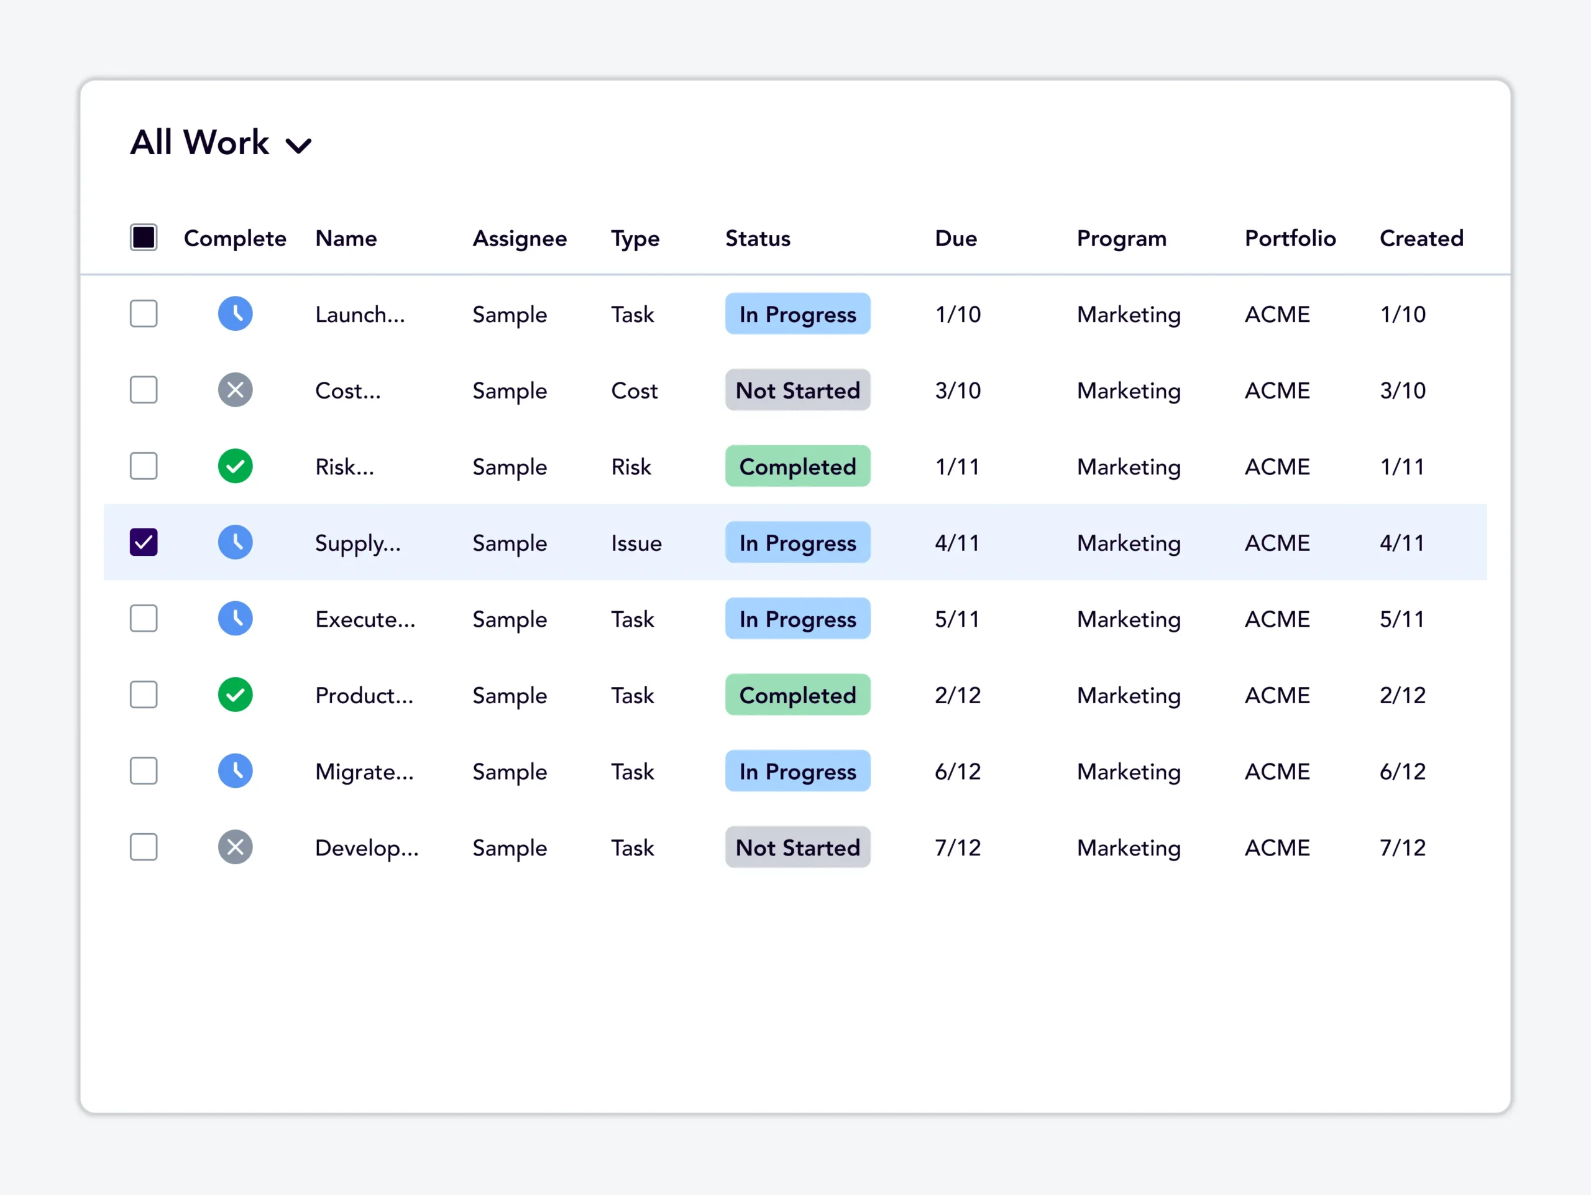The image size is (1591, 1195).
Task: Click green checkmark icon in Product row
Action: click(x=235, y=695)
